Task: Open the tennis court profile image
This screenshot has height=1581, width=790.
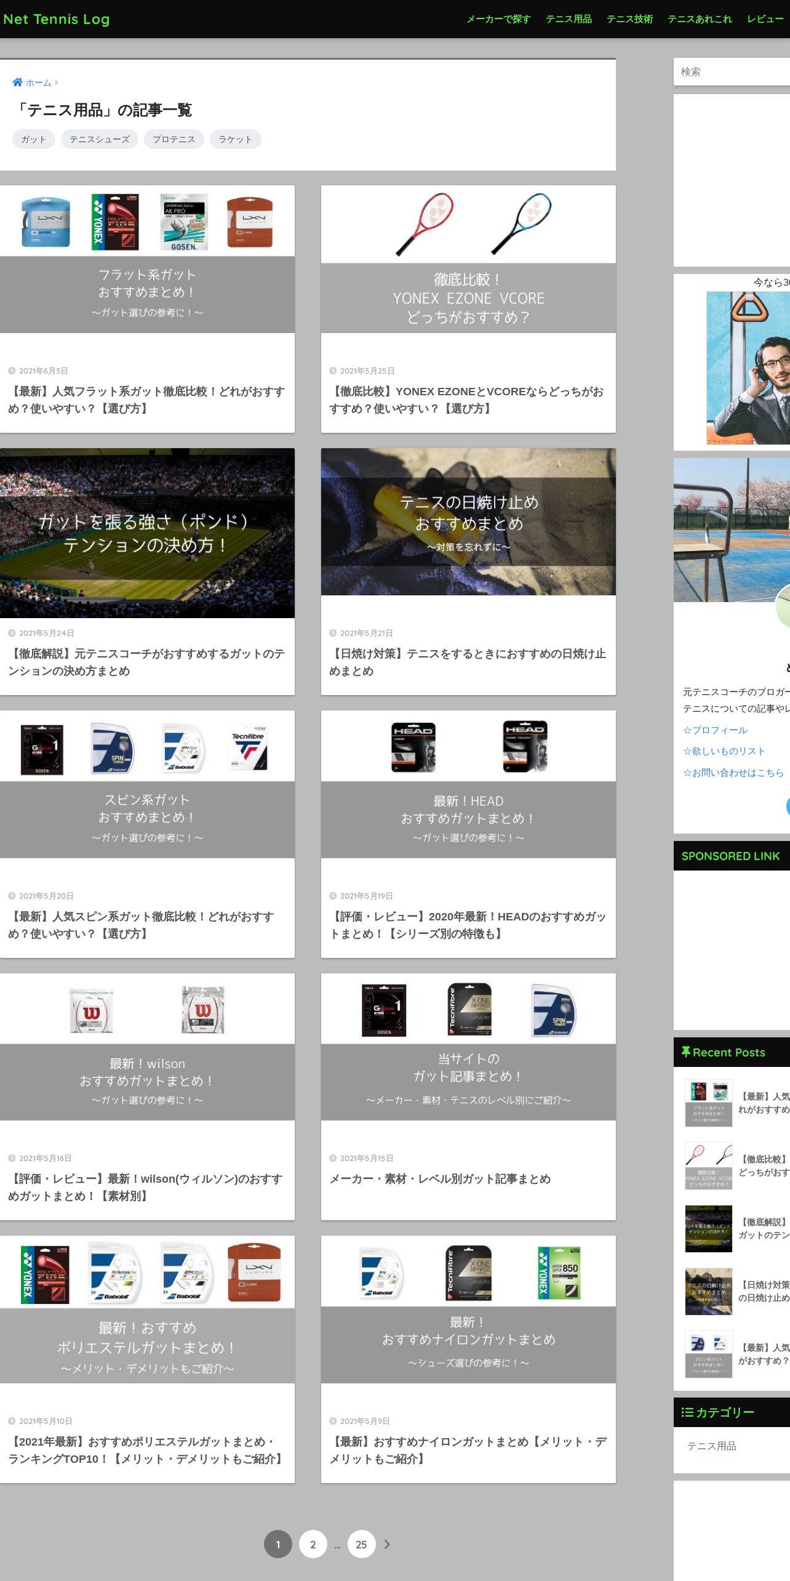Action: [x=732, y=529]
